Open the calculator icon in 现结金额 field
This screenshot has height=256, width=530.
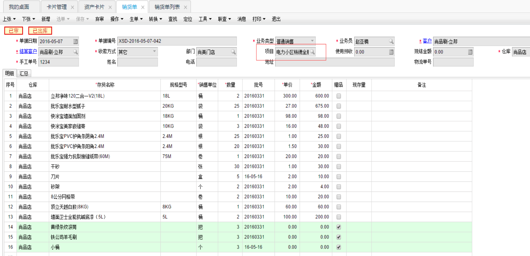pyautogui.click(x=470, y=52)
